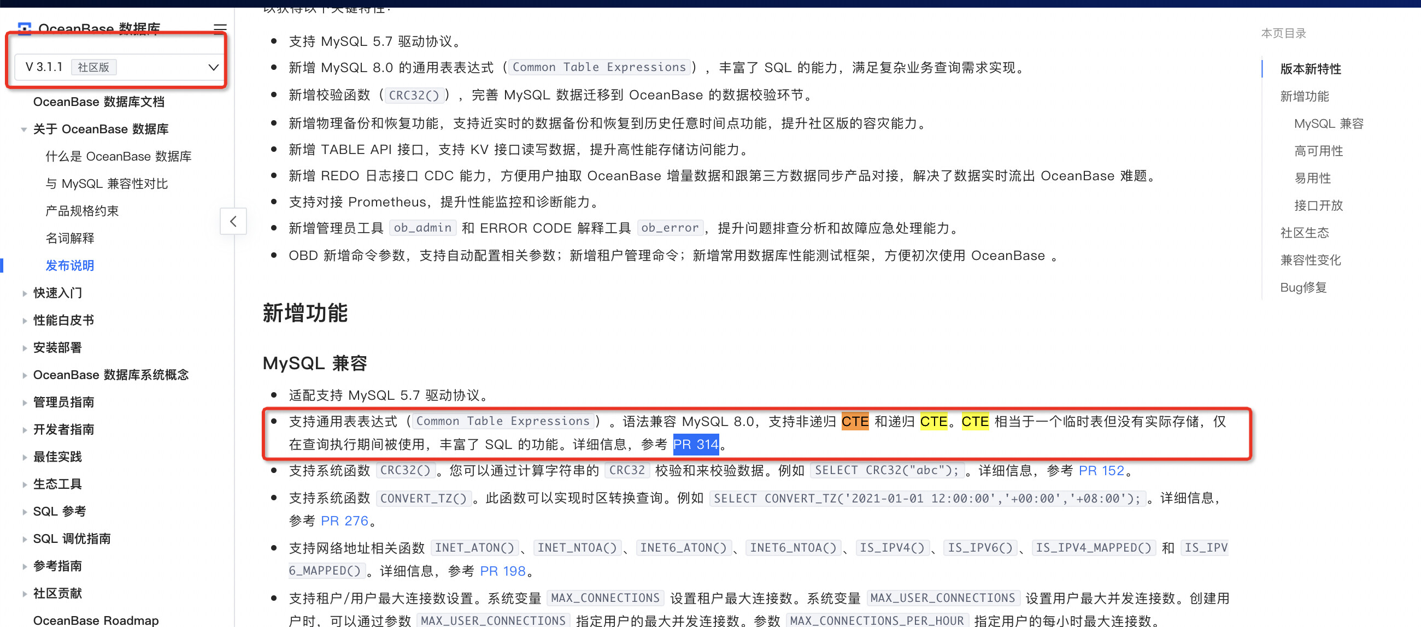1421x627 pixels.
Task: Open OceanBase 数据库文档 in sidebar
Action: [x=99, y=102]
